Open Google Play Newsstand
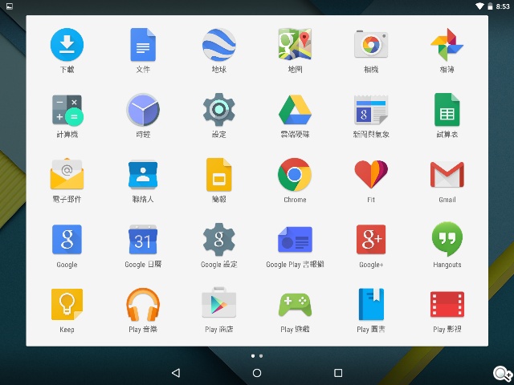Viewport: 514px width, 385px height. pos(295,239)
